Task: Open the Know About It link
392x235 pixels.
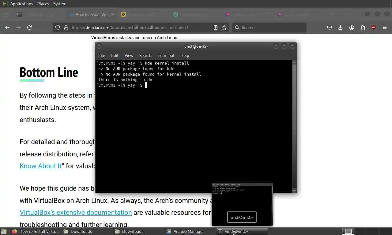Action: pos(41,166)
